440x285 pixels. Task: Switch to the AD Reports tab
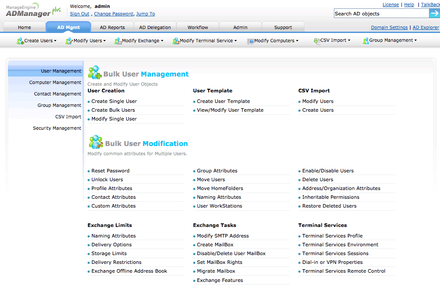(x=112, y=27)
